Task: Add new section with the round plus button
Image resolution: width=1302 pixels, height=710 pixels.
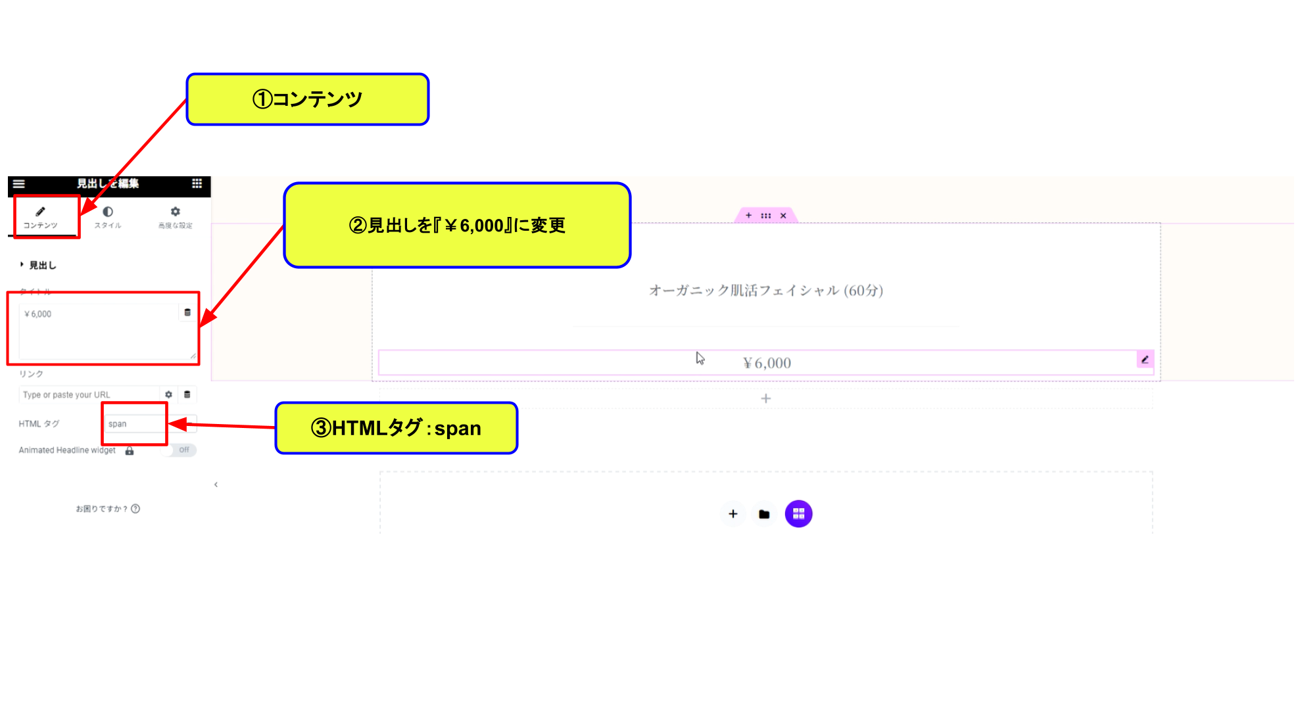Action: tap(733, 514)
